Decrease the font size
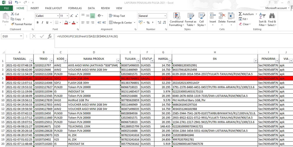 tap(77, 16)
